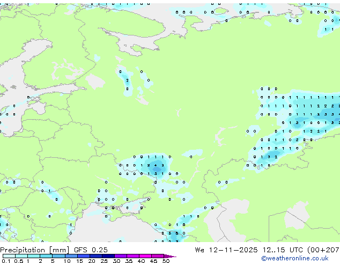The width and height of the screenshot is (340, 263).
Task: Select the GFS 0.25 model label
Action: click(x=91, y=250)
